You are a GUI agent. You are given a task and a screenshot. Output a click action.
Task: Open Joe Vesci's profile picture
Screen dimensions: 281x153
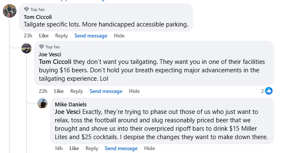(26, 48)
